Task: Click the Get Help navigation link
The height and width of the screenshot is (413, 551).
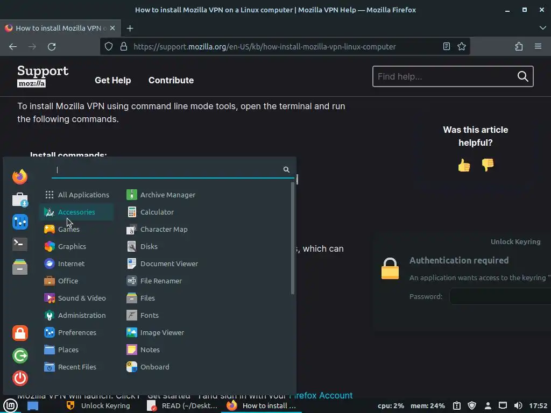Action: (113, 80)
